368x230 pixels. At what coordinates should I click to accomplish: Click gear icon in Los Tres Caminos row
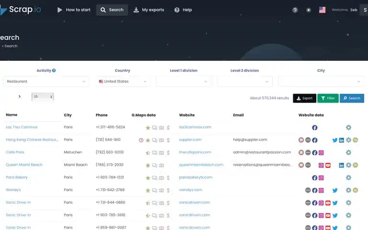pyautogui.click(x=348, y=127)
